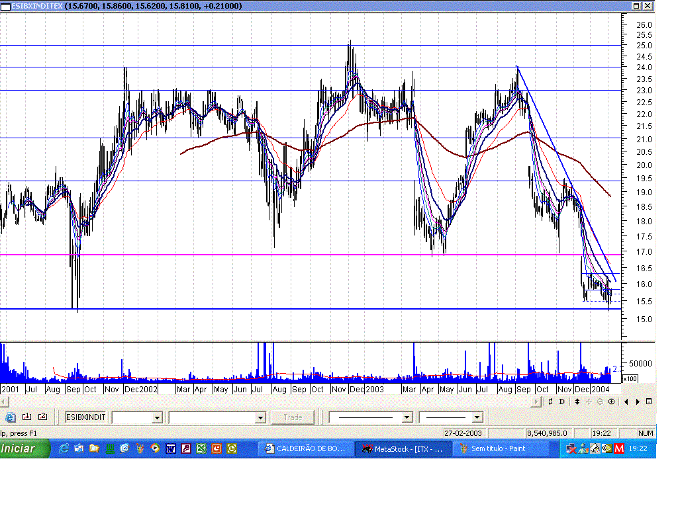Click the 50000 volume axis label
678x508 pixels.
coord(640,364)
